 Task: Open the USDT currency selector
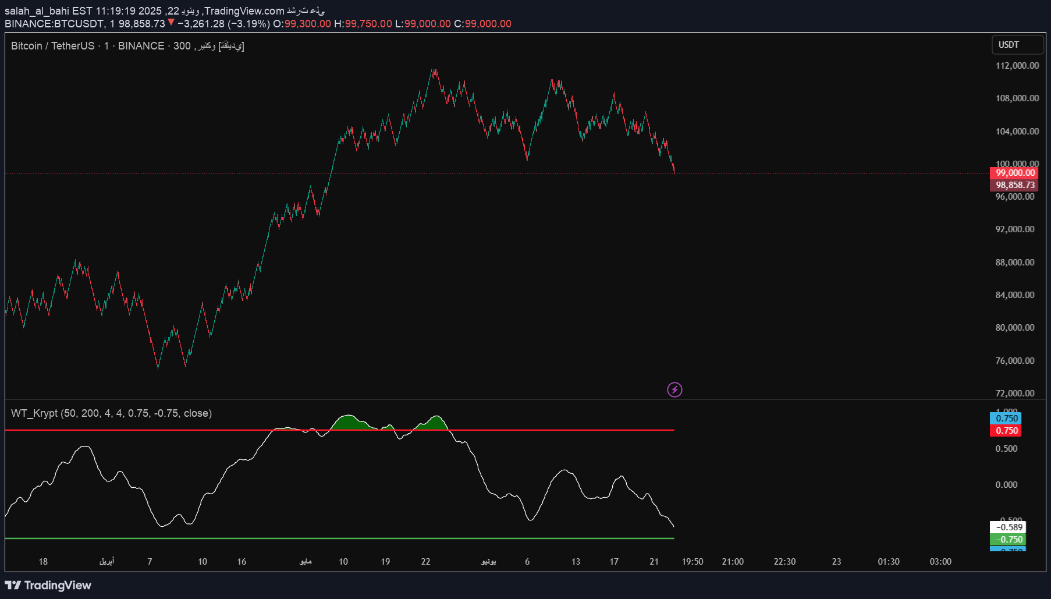pyautogui.click(x=1017, y=45)
